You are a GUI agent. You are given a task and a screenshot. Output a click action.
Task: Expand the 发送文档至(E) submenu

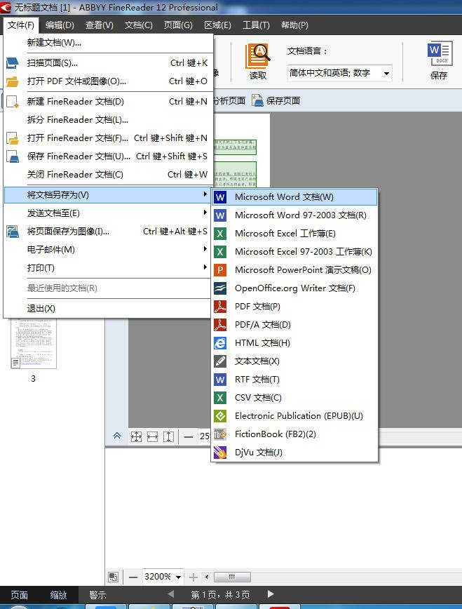[107, 213]
